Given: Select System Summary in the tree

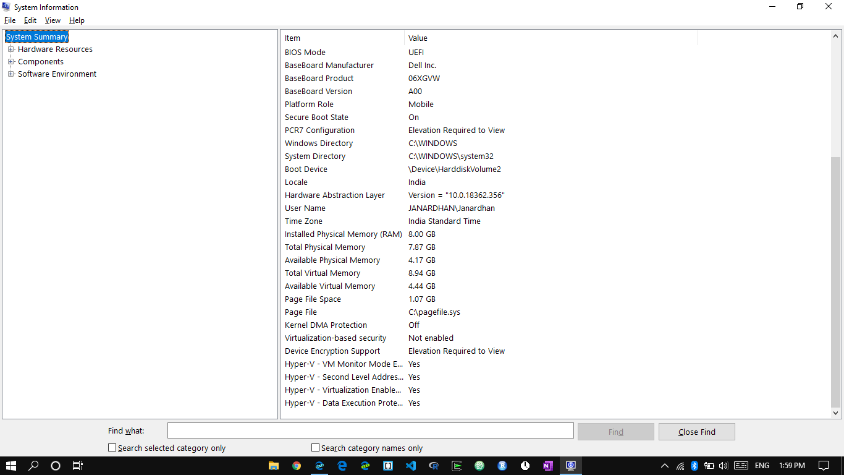Looking at the screenshot, I should click(x=36, y=36).
